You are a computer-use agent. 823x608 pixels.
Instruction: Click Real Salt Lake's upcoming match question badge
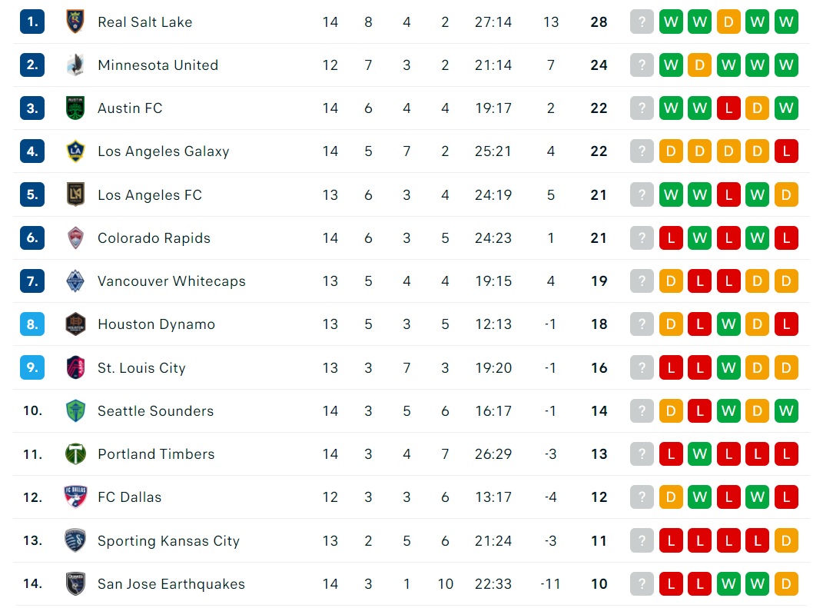pyautogui.click(x=642, y=22)
